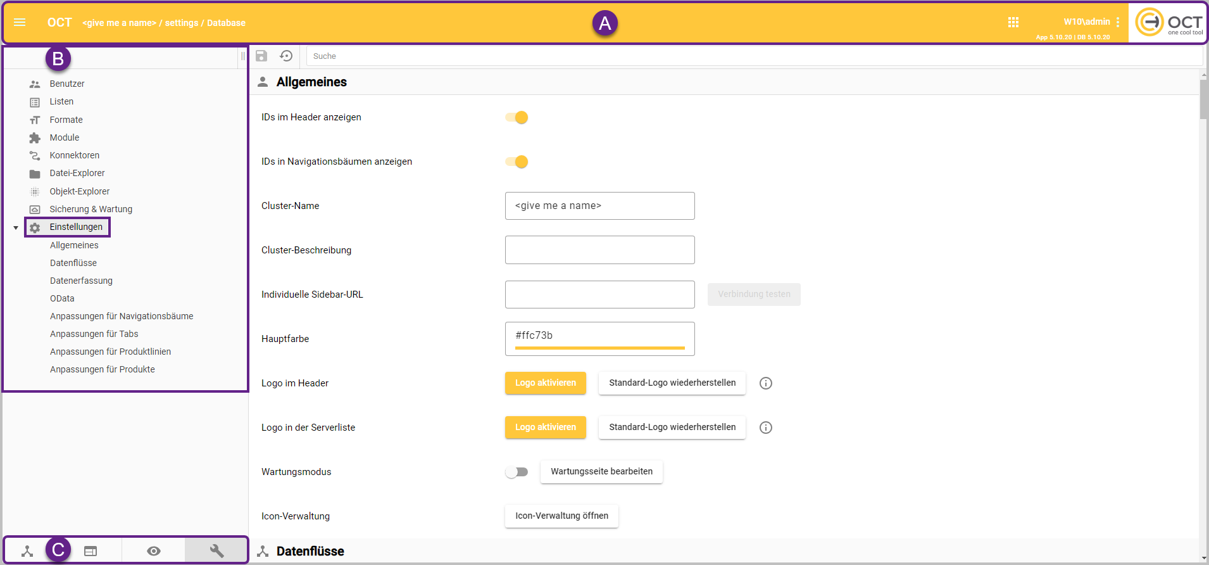Select the wrench settings tab at the bottom
Screen dimensions: 1209x565
click(x=216, y=551)
